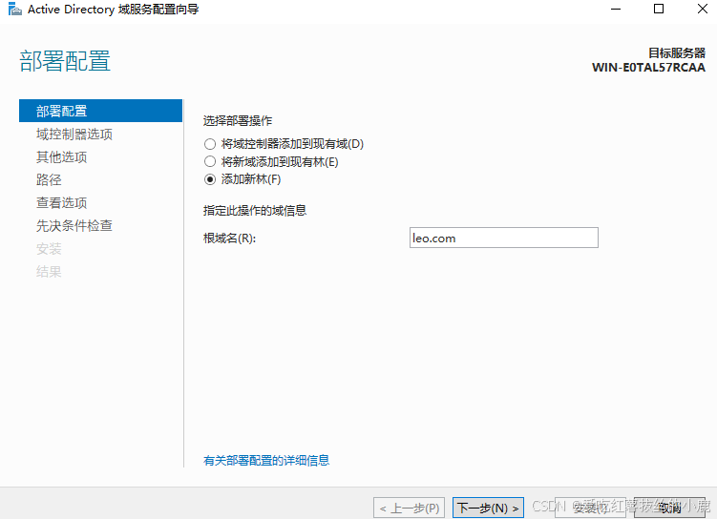The image size is (717, 519).
Task: Click the Active Directory wizard title bar icon
Action: click(12, 10)
